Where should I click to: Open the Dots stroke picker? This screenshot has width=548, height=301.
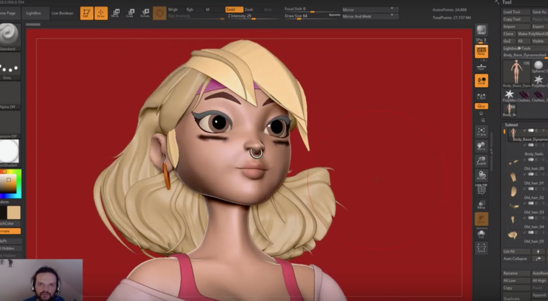click(x=10, y=66)
